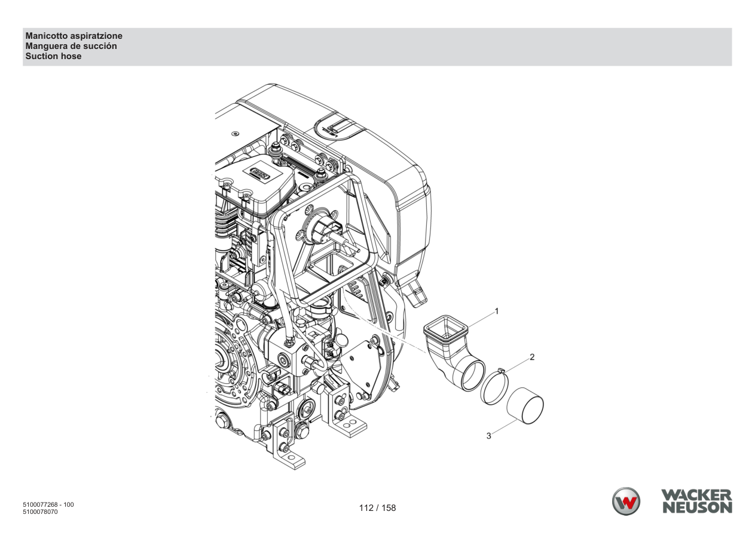Click the 'Suction hose' title line

click(53, 56)
